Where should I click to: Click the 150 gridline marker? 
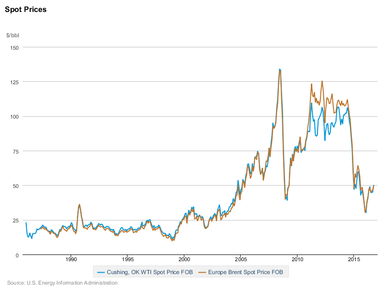[x=16, y=48]
